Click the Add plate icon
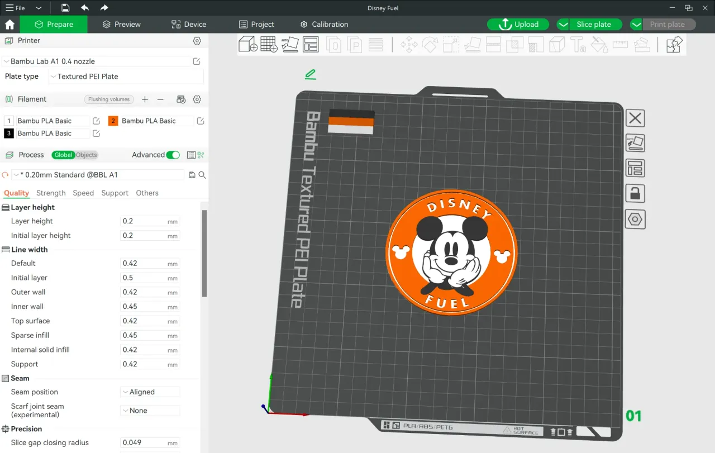Viewport: 715px width, 453px height. 269,44
